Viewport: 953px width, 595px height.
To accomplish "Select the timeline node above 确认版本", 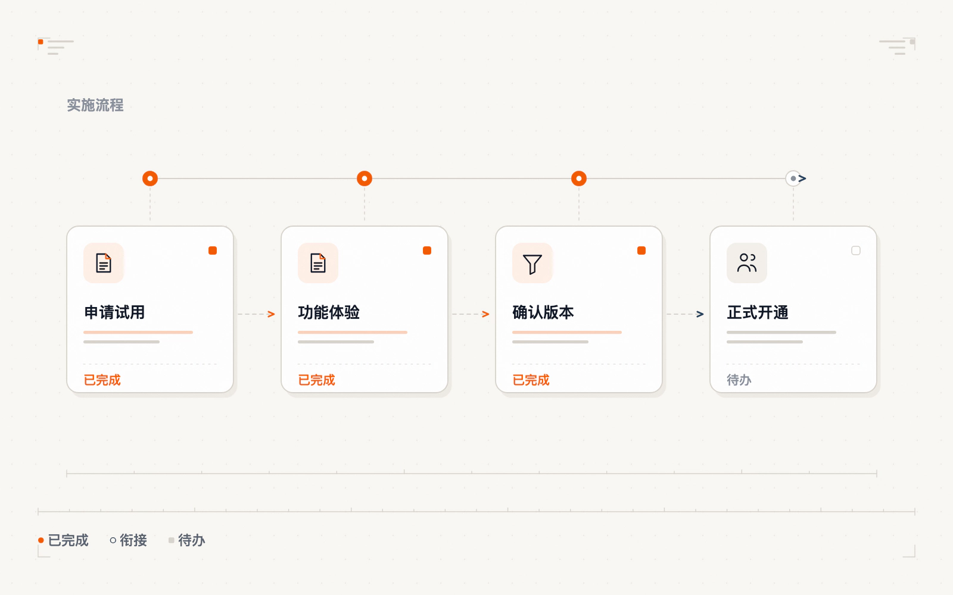I will (579, 178).
